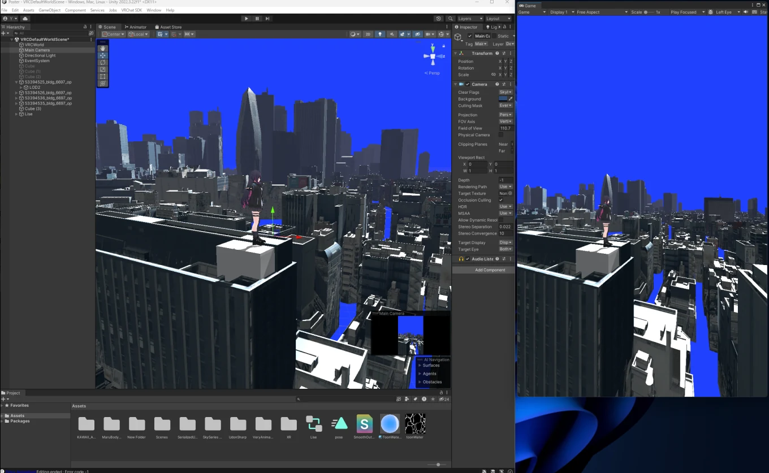Open the Projection dropdown
The image size is (769, 473).
pyautogui.click(x=506, y=115)
